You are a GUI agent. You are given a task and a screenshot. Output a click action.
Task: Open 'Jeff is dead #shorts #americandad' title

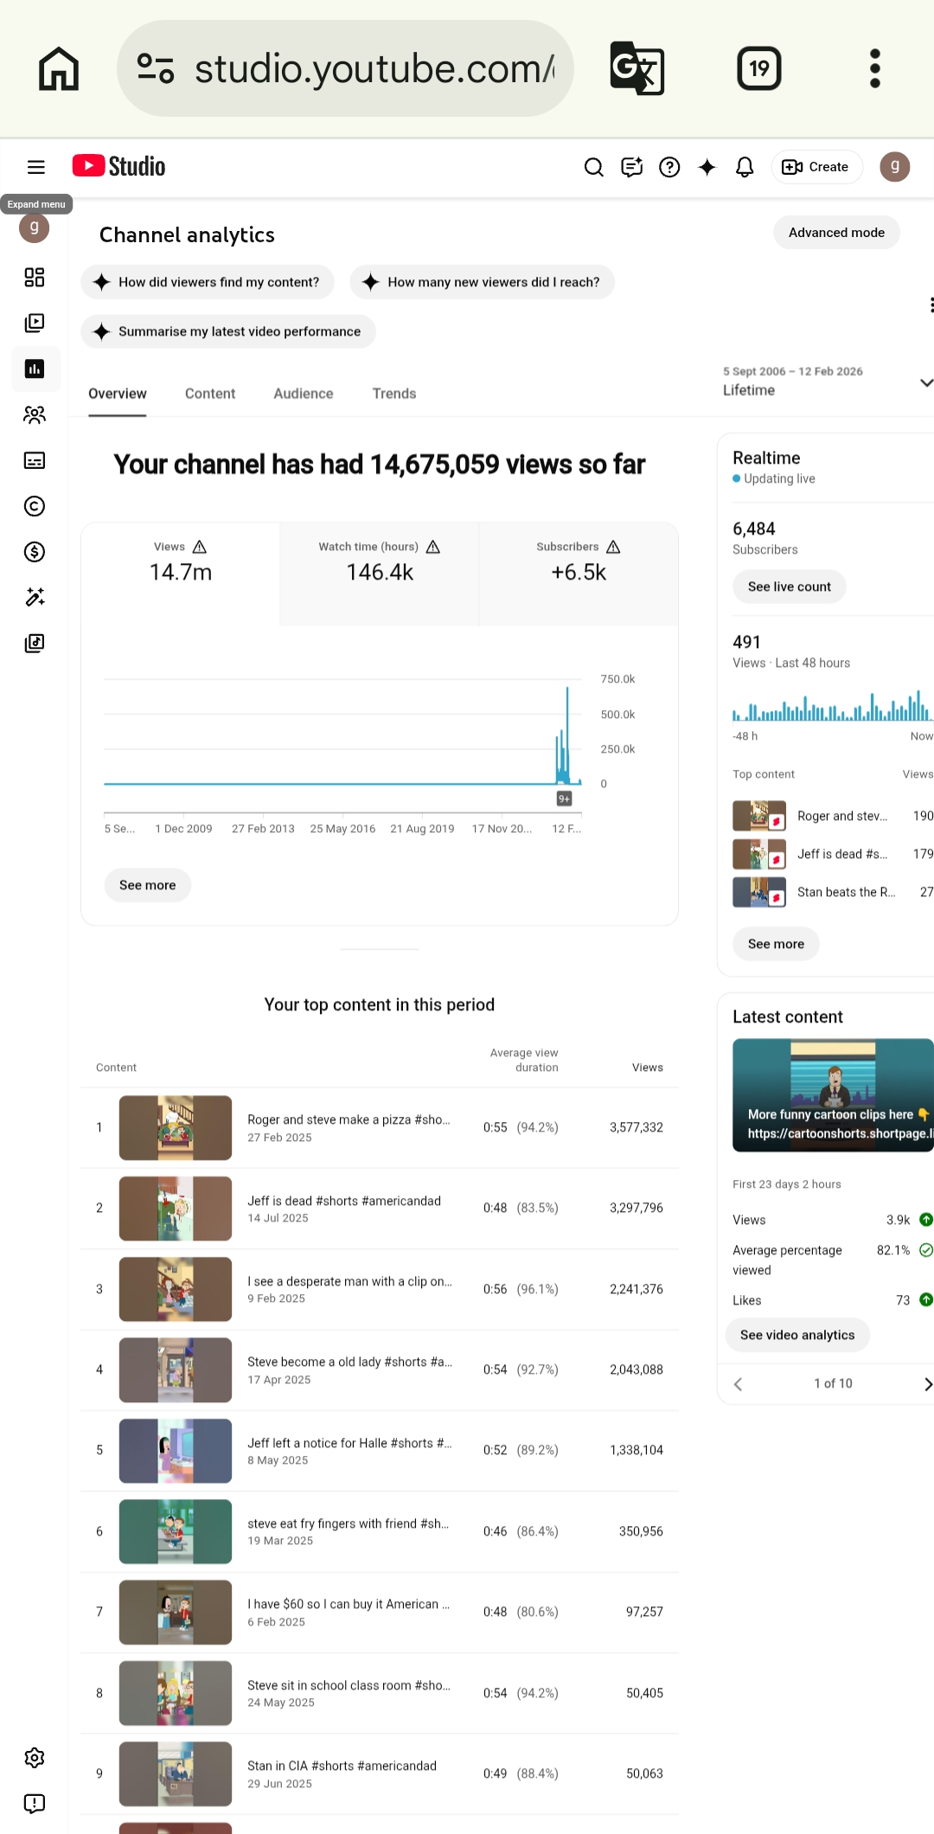(344, 1201)
